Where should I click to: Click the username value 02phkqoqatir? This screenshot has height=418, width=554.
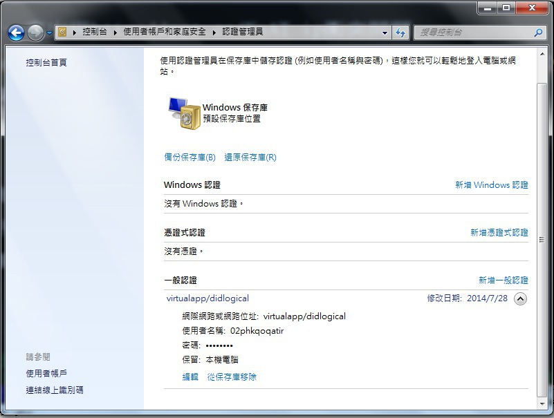257,331
